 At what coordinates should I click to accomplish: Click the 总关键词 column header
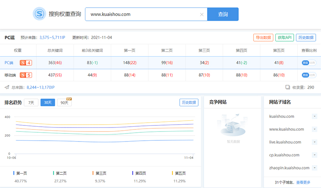click(55, 51)
